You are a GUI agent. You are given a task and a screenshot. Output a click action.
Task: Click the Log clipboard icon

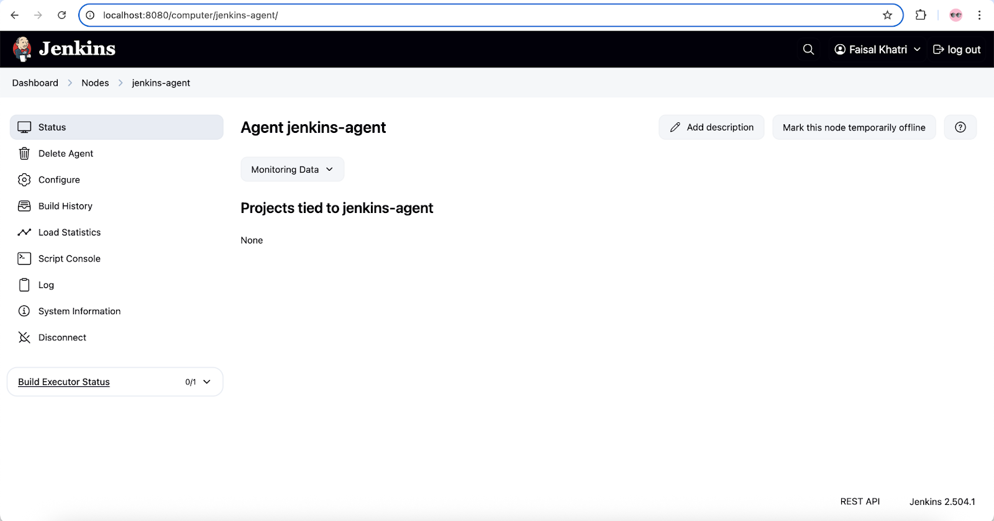[24, 285]
